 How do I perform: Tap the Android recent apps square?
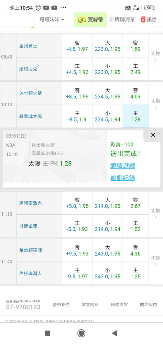point(47,333)
